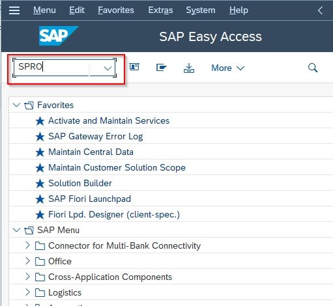Open the Extras menu
Image resolution: width=333 pixels, height=306 pixels.
(x=160, y=10)
